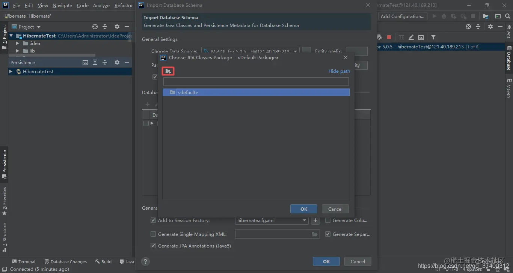The width and height of the screenshot is (513, 273).
Task: Create a new package in JPA Classes chooser
Action: tap(168, 71)
